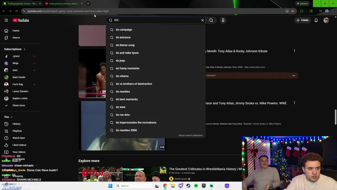This screenshot has width=337, height=190.
Task: Clear the search box with X
Action: click(202, 20)
